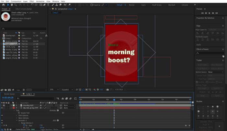Open parent dropdown for the text layer

point(69,108)
